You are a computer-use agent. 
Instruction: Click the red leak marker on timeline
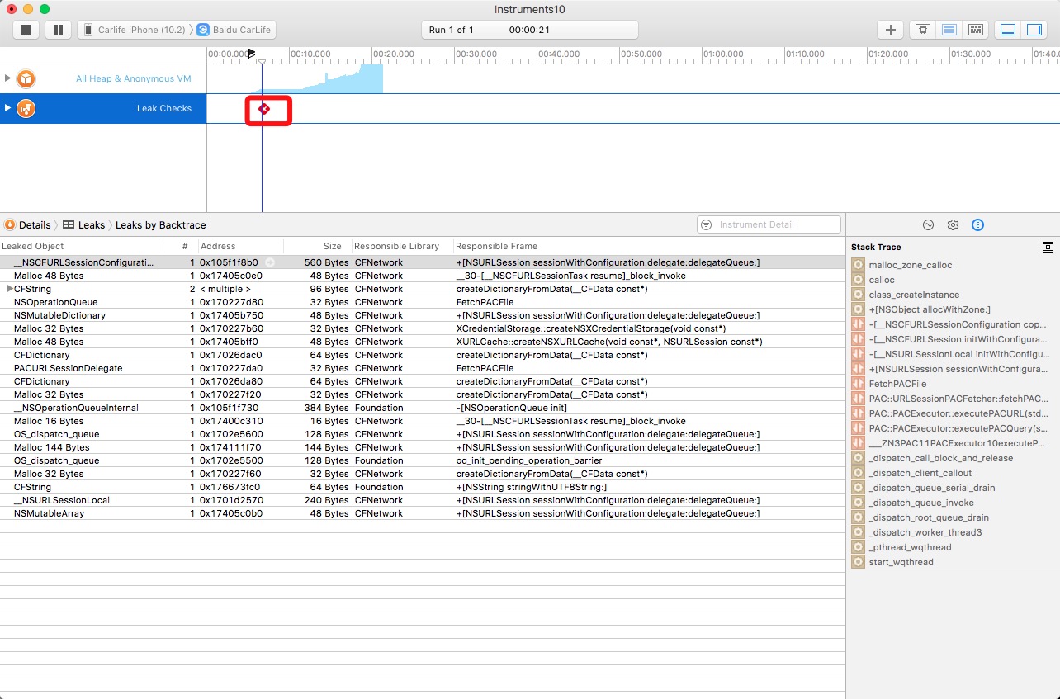click(x=264, y=109)
